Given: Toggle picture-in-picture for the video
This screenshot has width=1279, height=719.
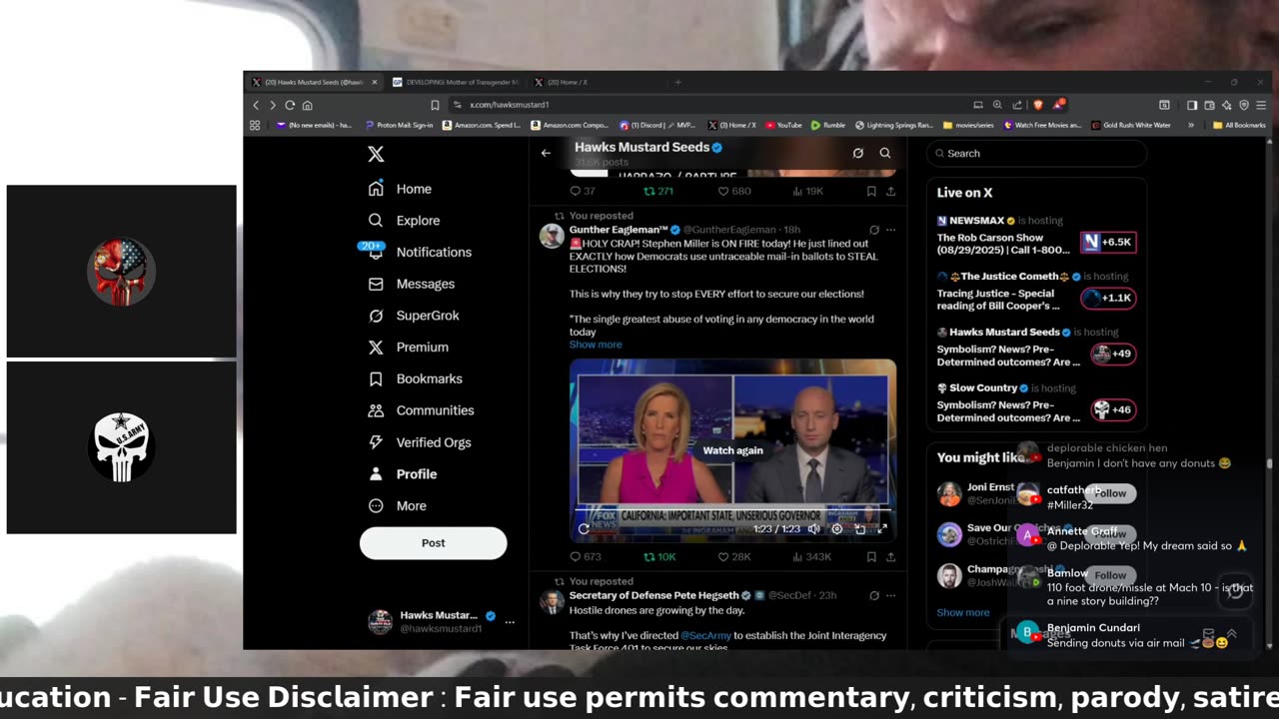Looking at the screenshot, I should point(860,529).
